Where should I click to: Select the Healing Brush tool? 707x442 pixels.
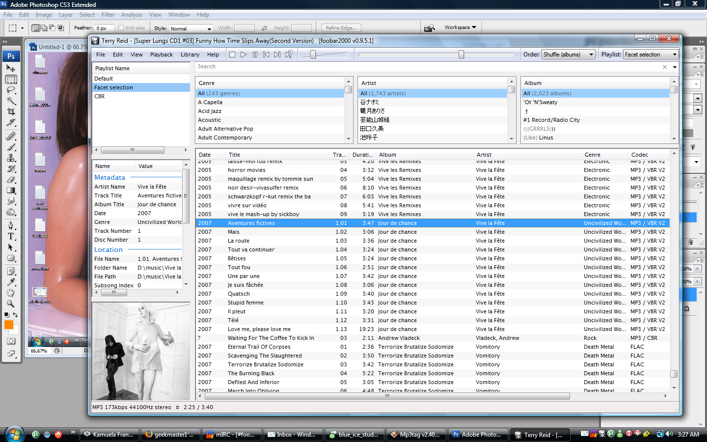(x=11, y=136)
